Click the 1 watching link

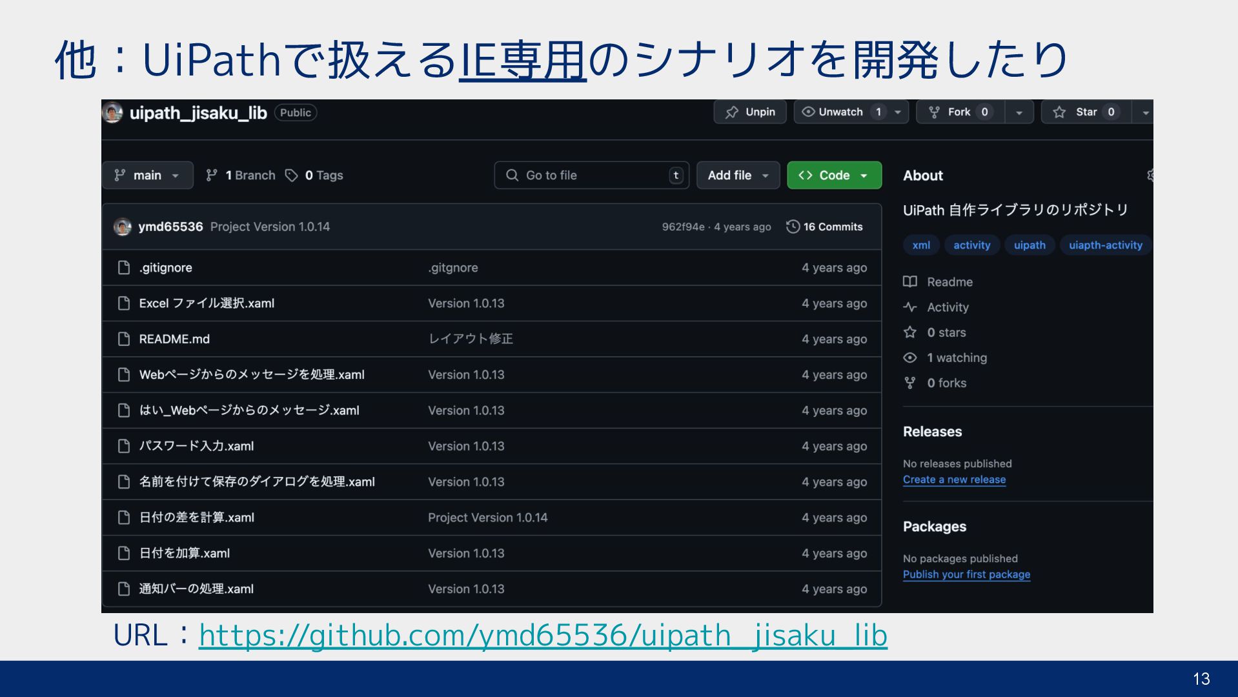click(957, 358)
